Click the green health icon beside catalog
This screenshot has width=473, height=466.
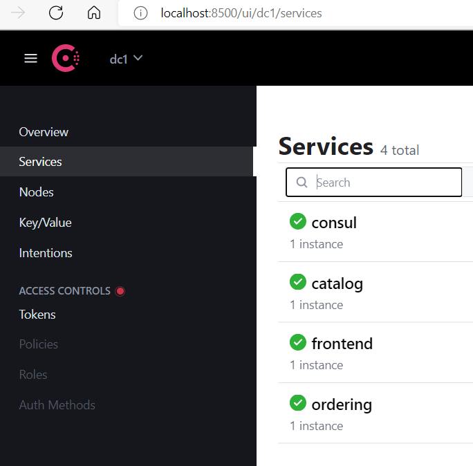(297, 282)
